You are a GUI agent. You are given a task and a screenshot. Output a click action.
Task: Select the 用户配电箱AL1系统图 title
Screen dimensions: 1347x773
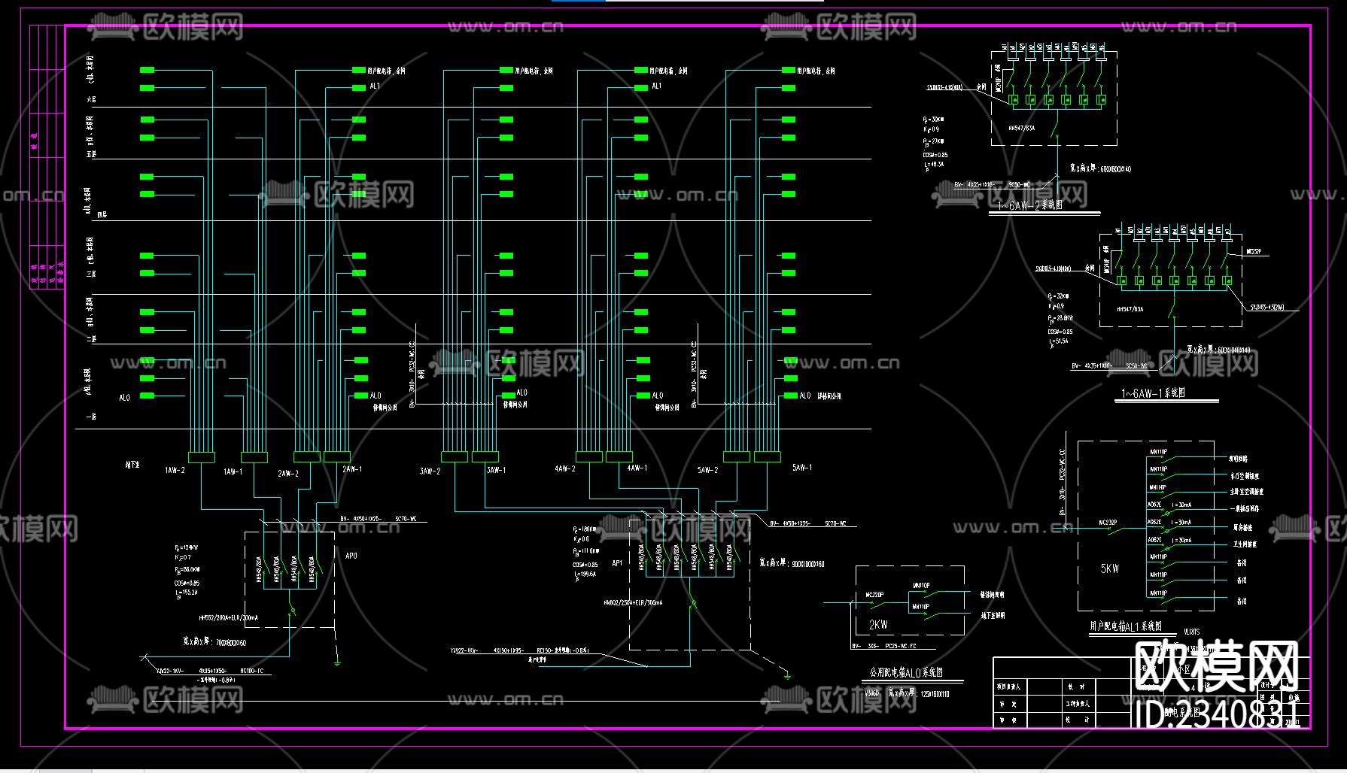[1126, 626]
